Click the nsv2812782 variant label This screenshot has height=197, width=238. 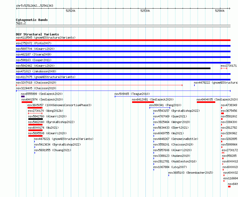coord(229,128)
